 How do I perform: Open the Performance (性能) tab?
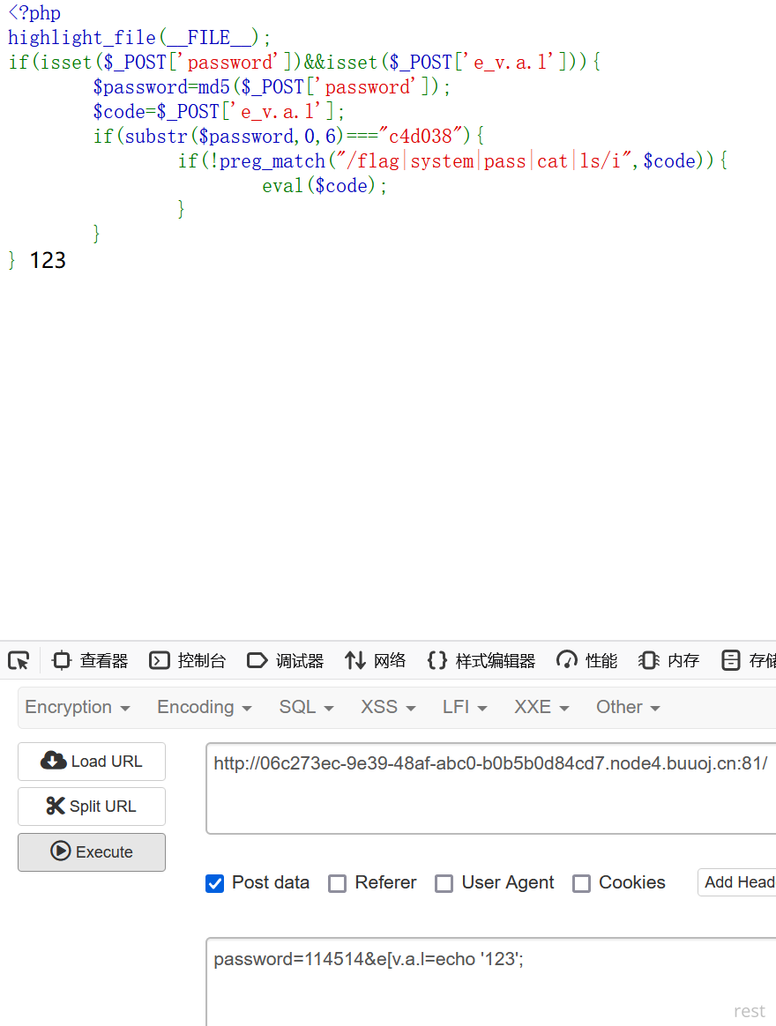tap(587, 660)
